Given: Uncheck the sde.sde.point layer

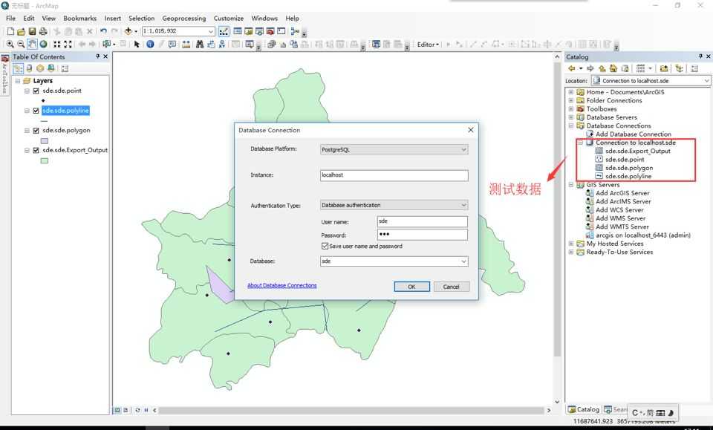Looking at the screenshot, I should tap(36, 91).
